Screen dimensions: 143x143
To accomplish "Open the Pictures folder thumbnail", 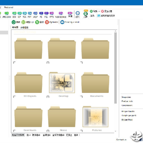I will coord(95,117).
